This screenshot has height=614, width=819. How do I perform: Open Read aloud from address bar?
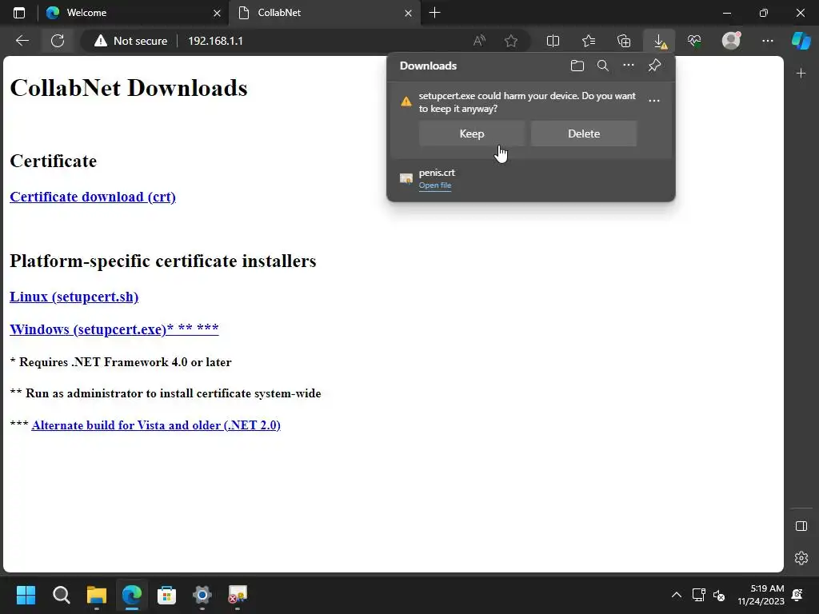pos(479,41)
